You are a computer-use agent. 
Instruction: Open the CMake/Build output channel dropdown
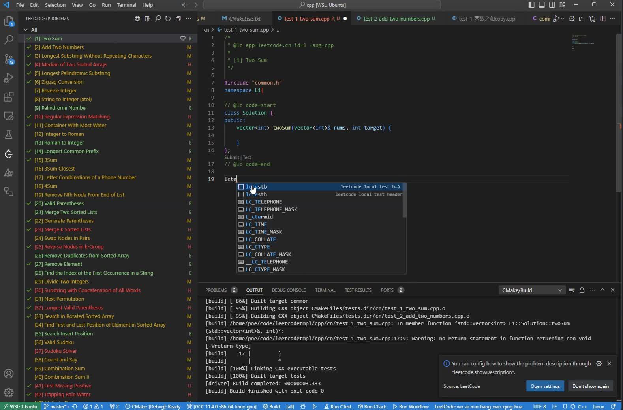click(531, 290)
